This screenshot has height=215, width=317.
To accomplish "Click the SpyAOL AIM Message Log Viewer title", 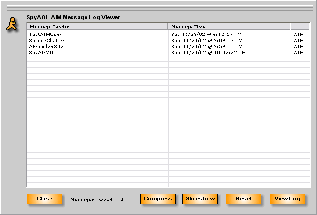I will coord(73,17).
